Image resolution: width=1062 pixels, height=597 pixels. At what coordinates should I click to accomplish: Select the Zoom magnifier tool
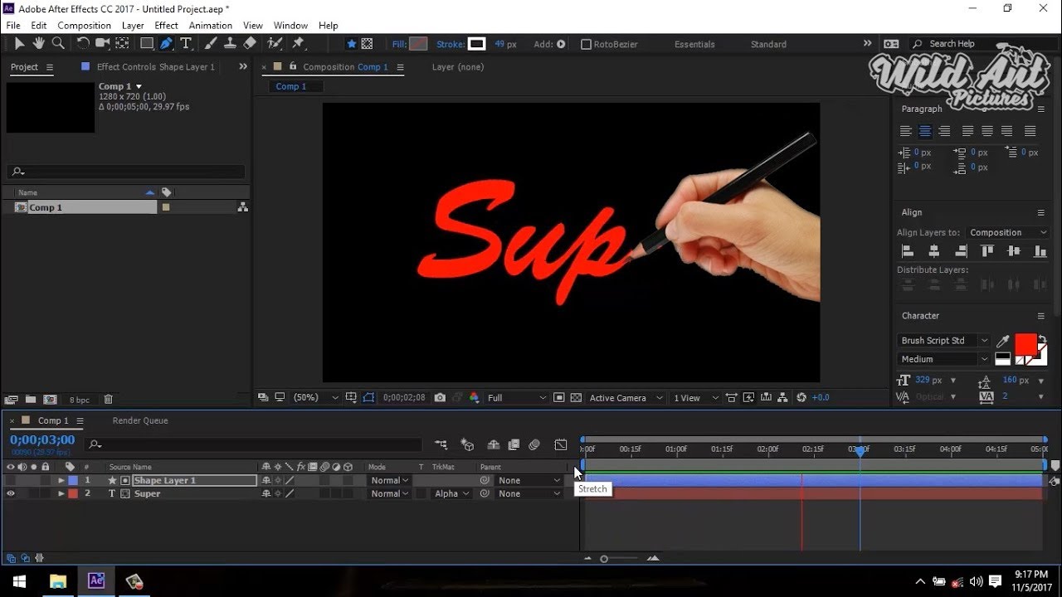[x=58, y=44]
